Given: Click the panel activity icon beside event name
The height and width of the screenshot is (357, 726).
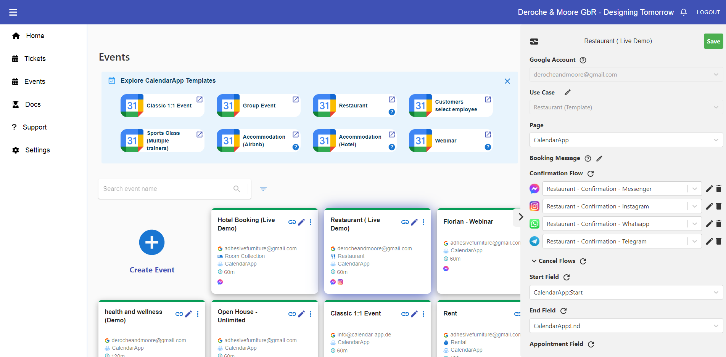Looking at the screenshot, I should click(x=534, y=42).
